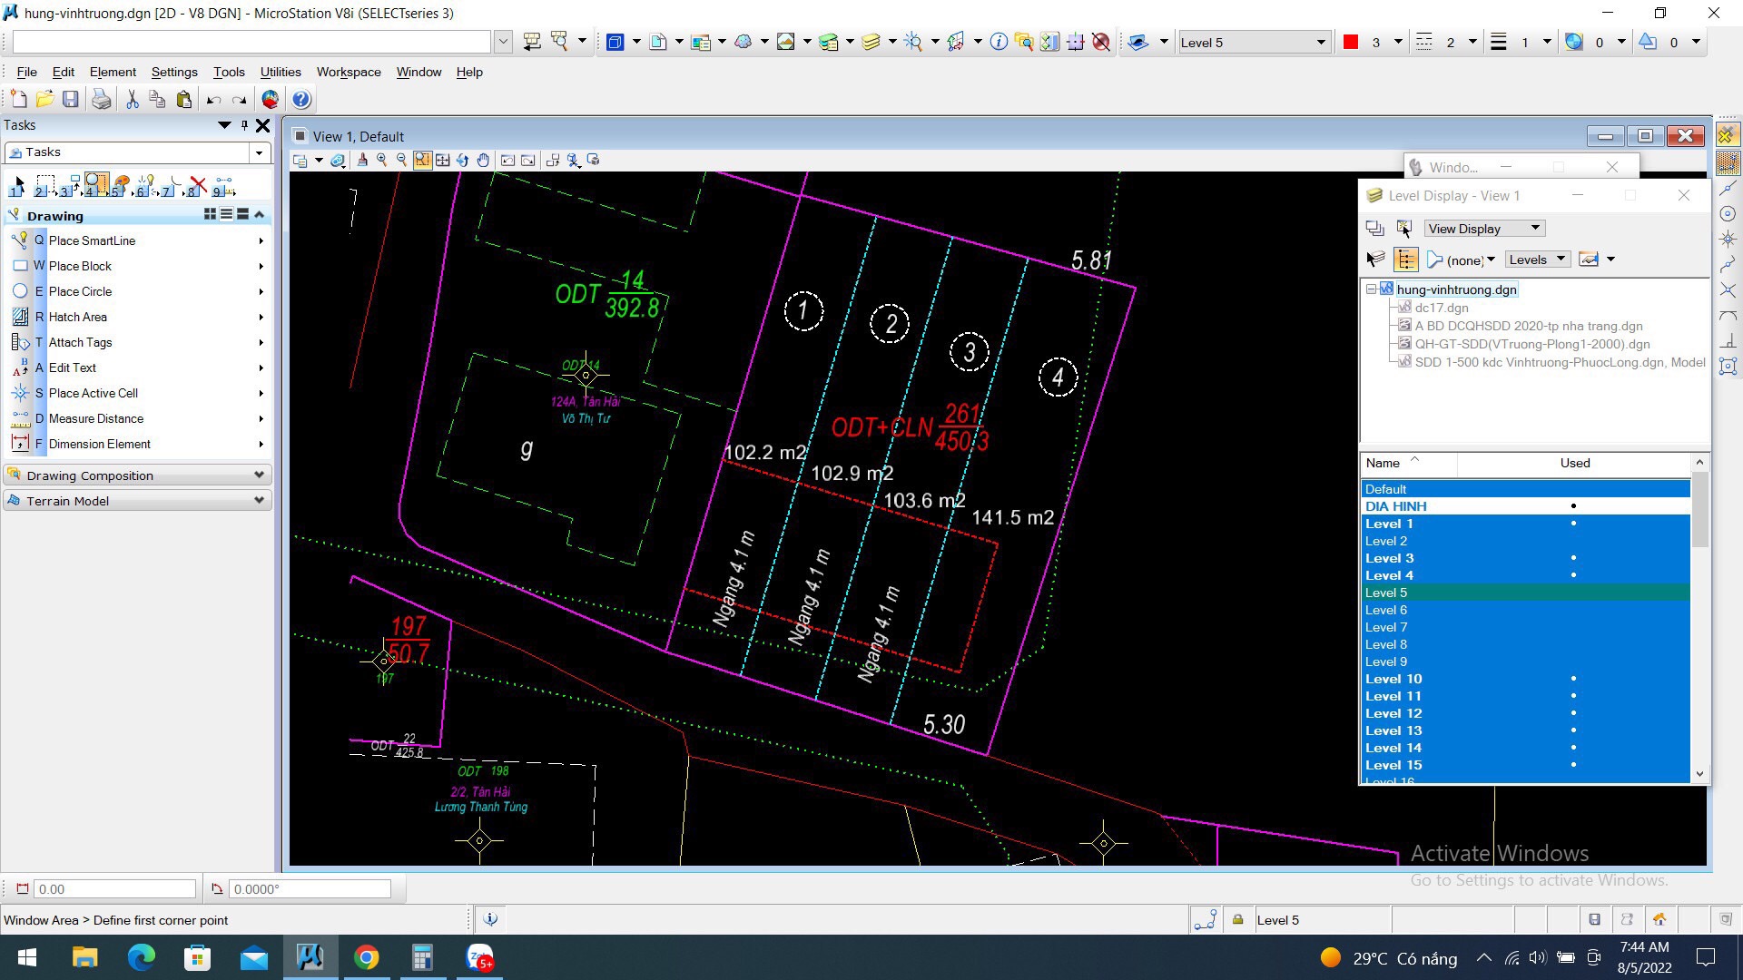Toggle visibility of Level 10

(1393, 679)
